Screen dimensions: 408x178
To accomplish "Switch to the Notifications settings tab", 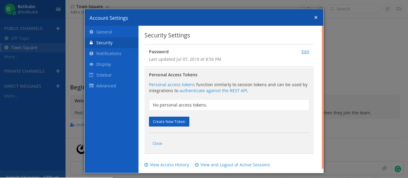I will [109, 54].
